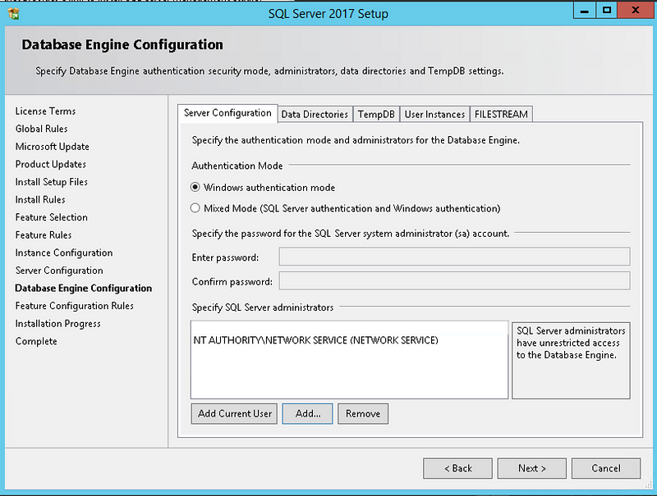The height and width of the screenshot is (496, 657).
Task: Switch to the Server Configuration tab
Action: 227,114
